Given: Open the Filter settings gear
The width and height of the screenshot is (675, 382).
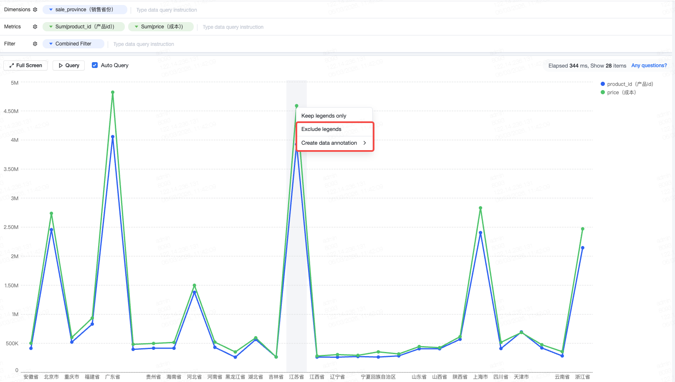Looking at the screenshot, I should point(35,44).
